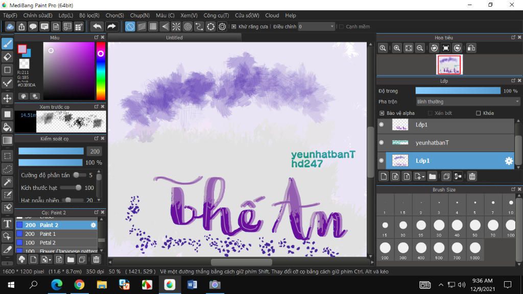Select the Petal 2 brush
Screen dimensions: 523x294
point(57,242)
